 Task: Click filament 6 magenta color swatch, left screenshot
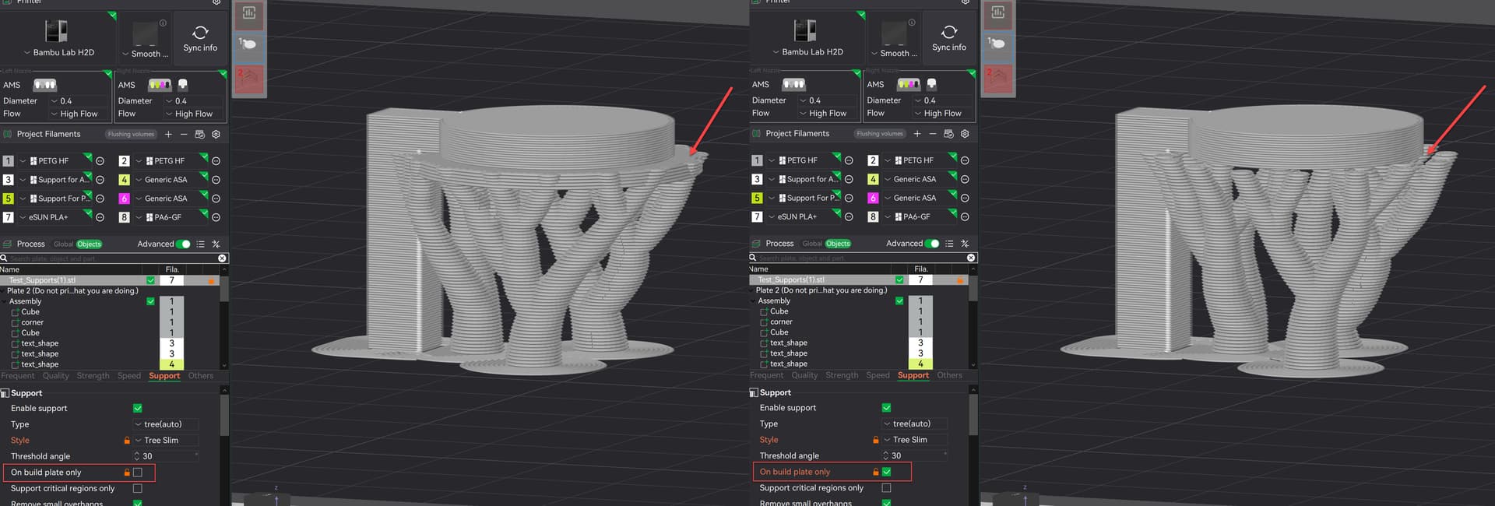coord(124,199)
